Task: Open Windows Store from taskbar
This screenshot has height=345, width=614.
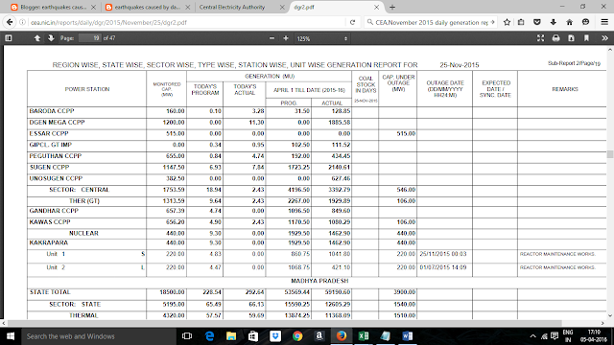Action: click(x=253, y=336)
